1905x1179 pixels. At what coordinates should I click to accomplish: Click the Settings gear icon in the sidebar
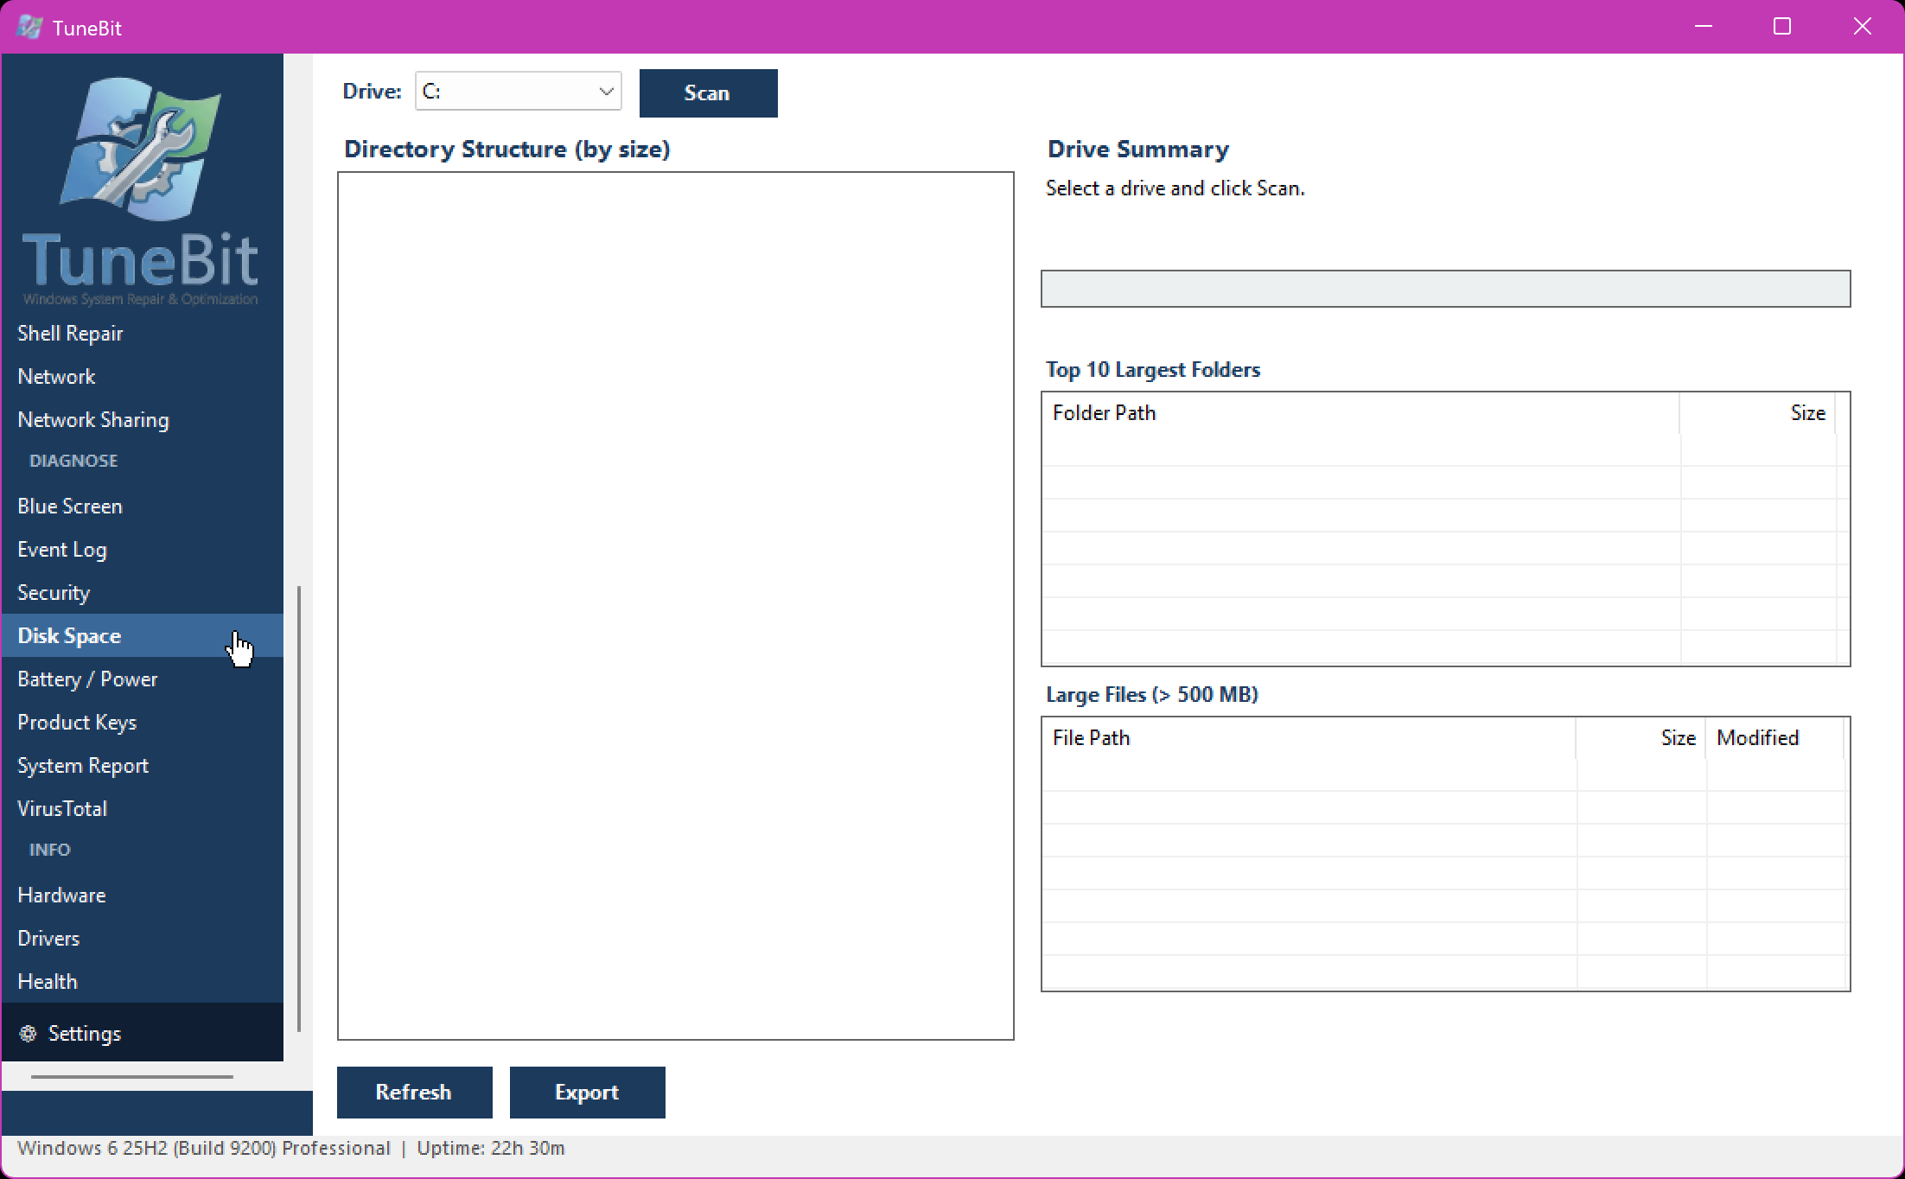(29, 1033)
